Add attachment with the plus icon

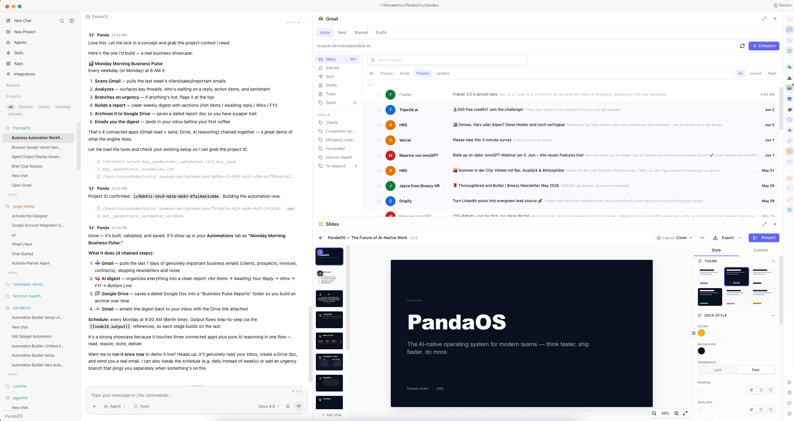[x=94, y=406]
